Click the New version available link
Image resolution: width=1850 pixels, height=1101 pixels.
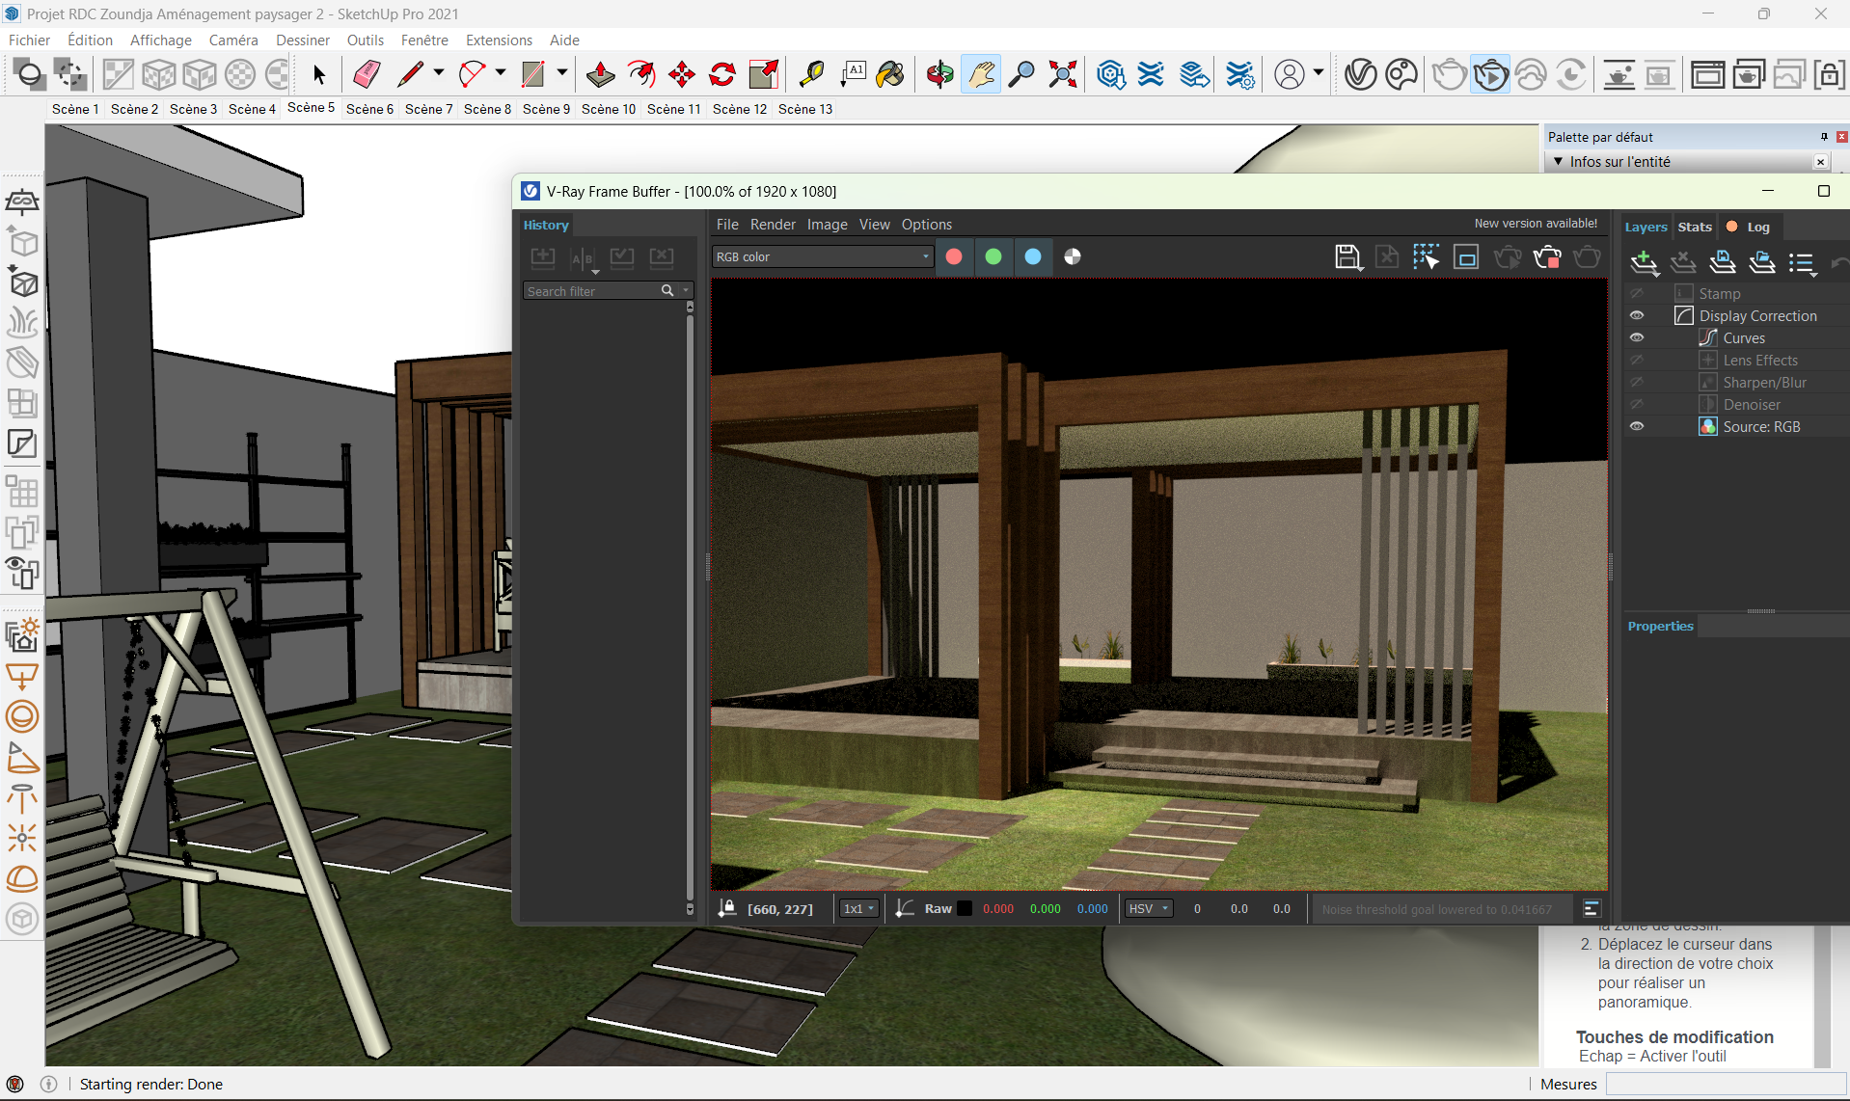point(1536,223)
